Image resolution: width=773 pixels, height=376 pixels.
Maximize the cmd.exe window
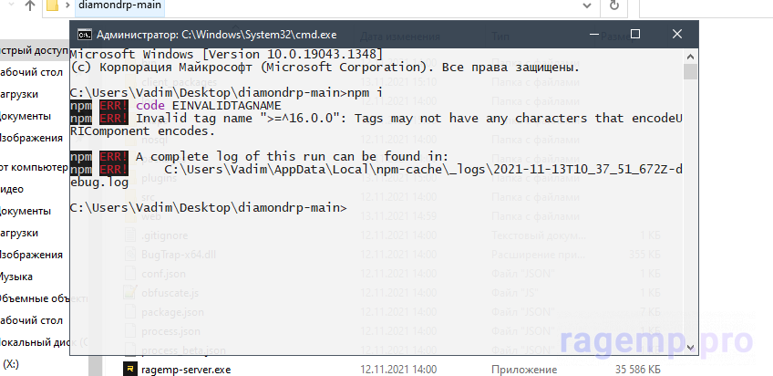[635, 34]
